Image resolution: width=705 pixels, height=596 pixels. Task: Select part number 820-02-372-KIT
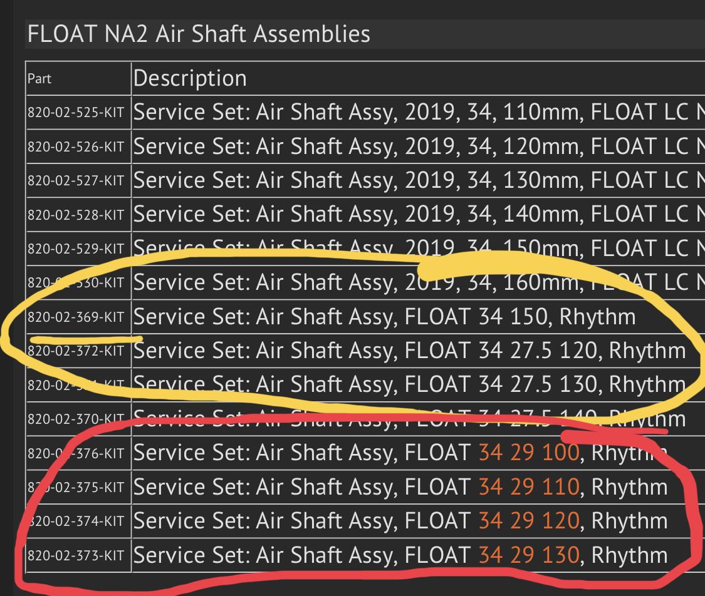click(x=76, y=351)
